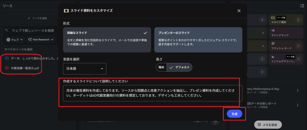The height and width of the screenshot is (130, 307).
Task: Click the chevron on the フラッシュ カード card
Action: coord(298,46)
